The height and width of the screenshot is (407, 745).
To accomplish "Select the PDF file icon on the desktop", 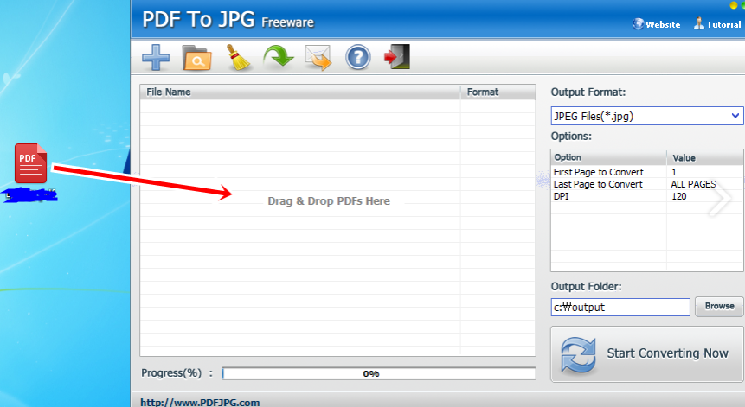I will click(x=31, y=163).
